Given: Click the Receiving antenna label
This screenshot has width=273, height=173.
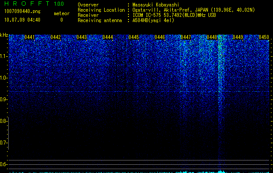Looking at the screenshot, I should point(100,20).
